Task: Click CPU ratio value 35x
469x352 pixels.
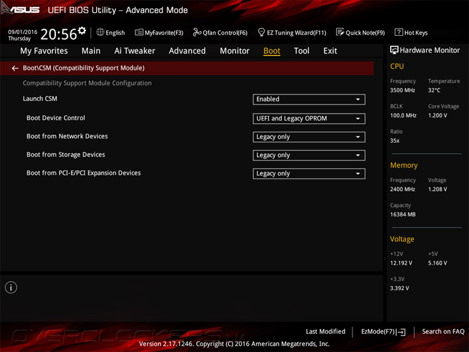Action: pyautogui.click(x=395, y=140)
